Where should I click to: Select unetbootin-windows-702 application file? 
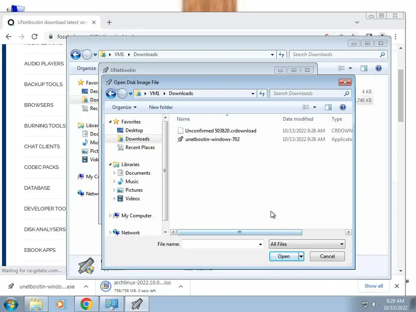point(208,139)
